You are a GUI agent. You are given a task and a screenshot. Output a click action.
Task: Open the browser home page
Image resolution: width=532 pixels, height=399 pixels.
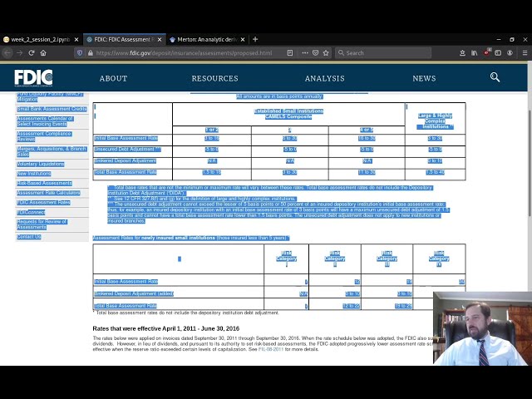[43, 53]
